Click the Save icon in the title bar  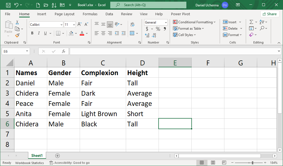pyautogui.click(x=8, y=5)
